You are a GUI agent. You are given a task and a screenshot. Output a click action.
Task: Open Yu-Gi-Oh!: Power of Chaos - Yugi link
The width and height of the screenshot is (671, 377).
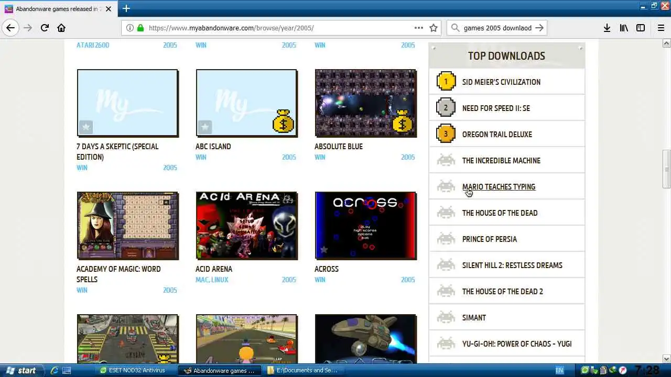pos(517,343)
